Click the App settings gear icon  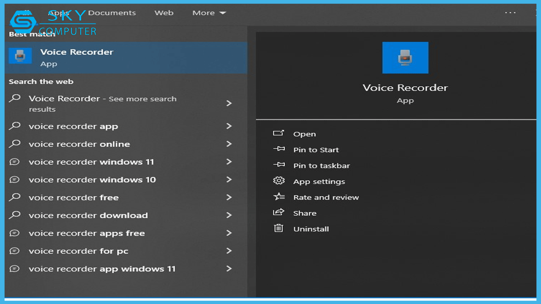(279, 181)
